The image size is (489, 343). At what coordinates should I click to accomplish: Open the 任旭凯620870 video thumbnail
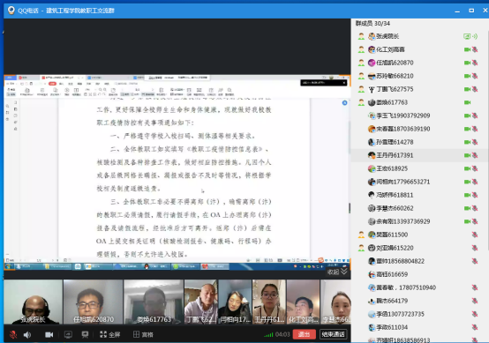(93, 302)
